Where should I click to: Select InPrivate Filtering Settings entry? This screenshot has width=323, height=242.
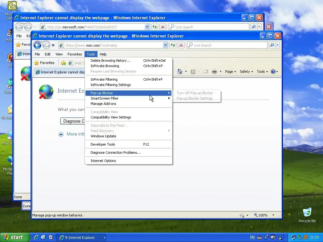[x=129, y=85]
